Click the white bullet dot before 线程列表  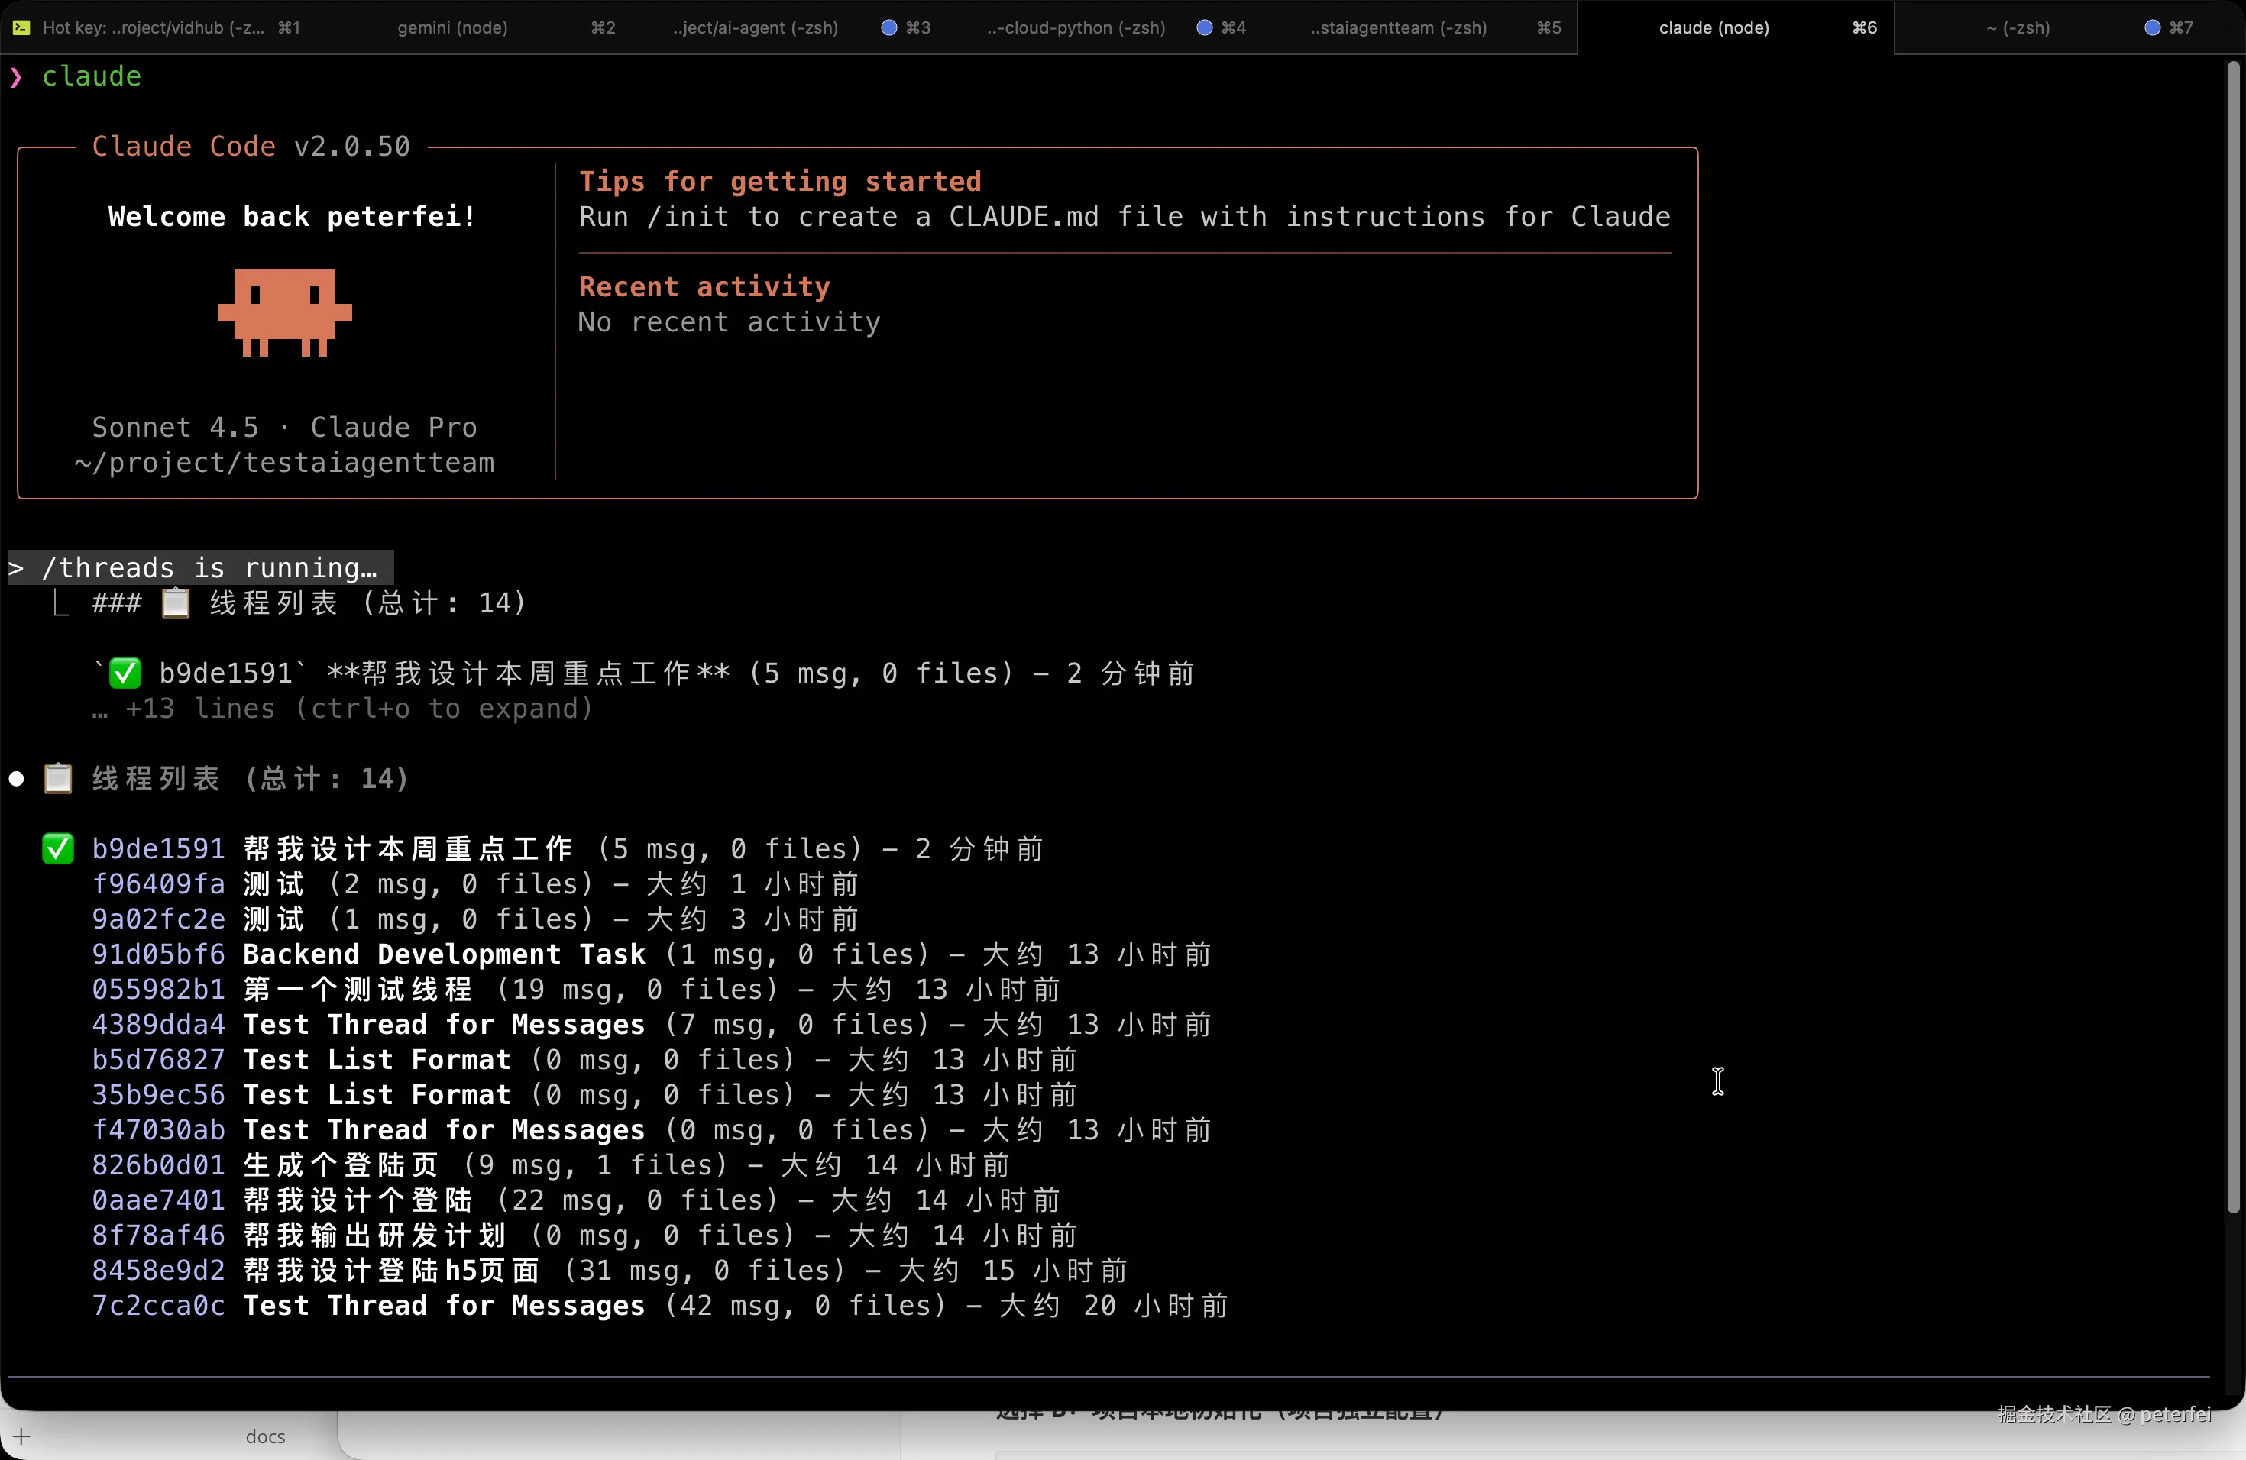16,779
